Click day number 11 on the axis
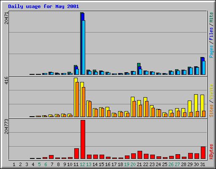This screenshot has height=169, width=216. point(76,164)
